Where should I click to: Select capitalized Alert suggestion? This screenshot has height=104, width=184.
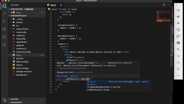pyautogui.click(x=118, y=84)
